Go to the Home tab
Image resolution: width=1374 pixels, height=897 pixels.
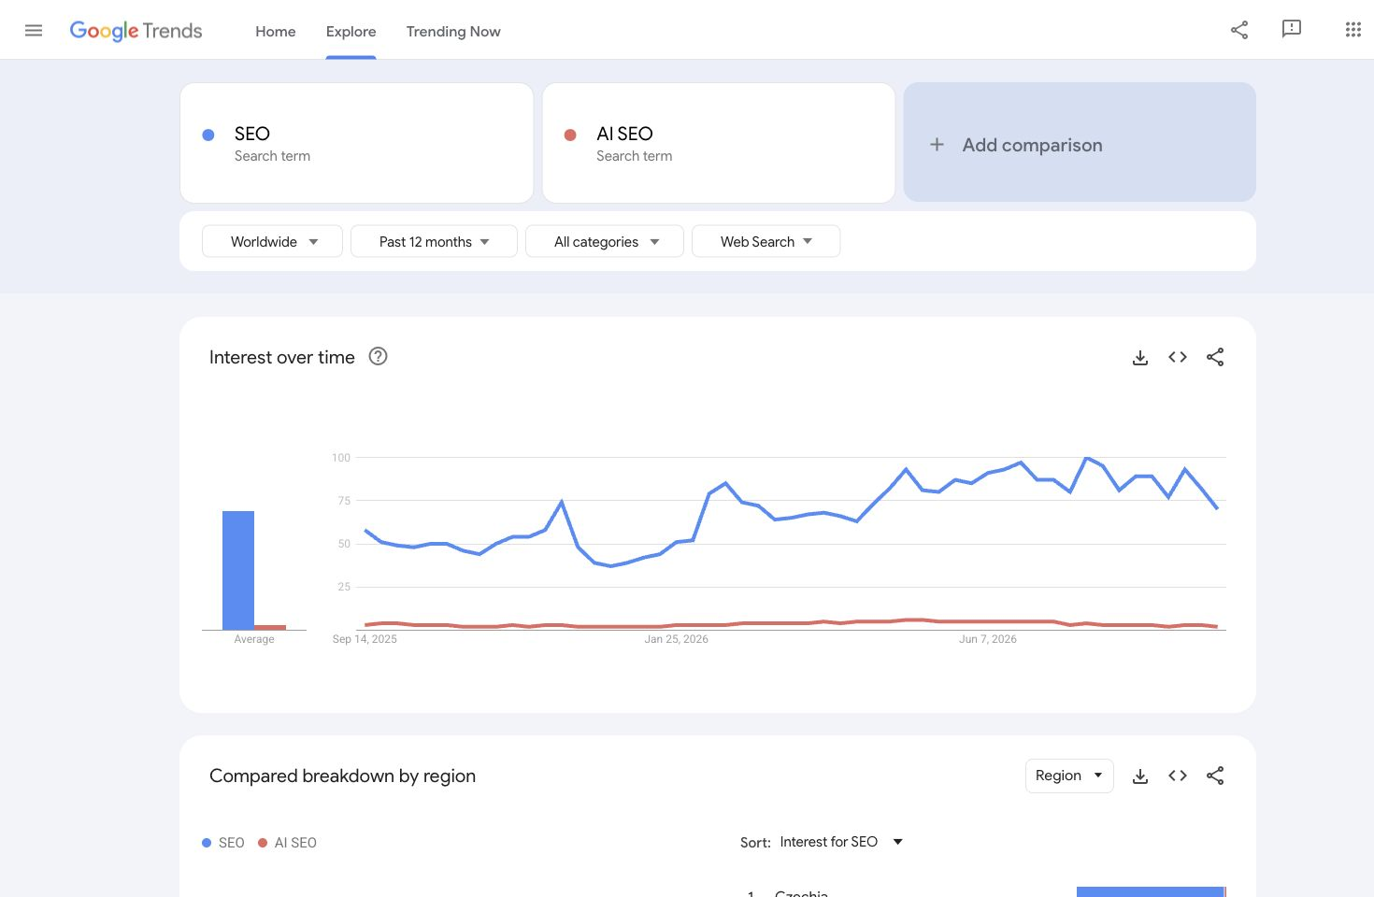coord(276,31)
